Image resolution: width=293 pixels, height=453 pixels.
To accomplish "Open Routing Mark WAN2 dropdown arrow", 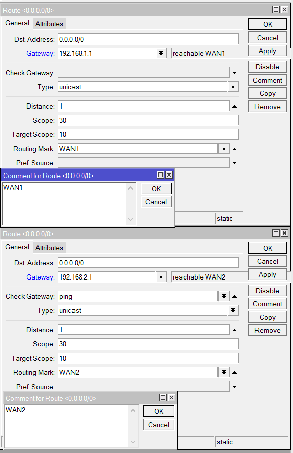I will (x=224, y=372).
